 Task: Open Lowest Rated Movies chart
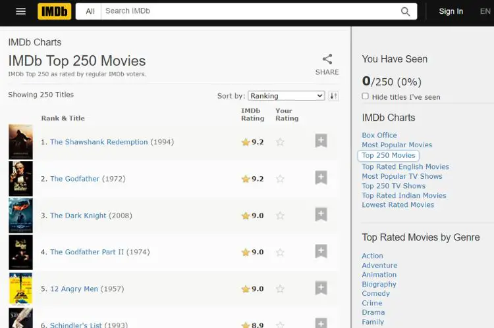click(398, 205)
